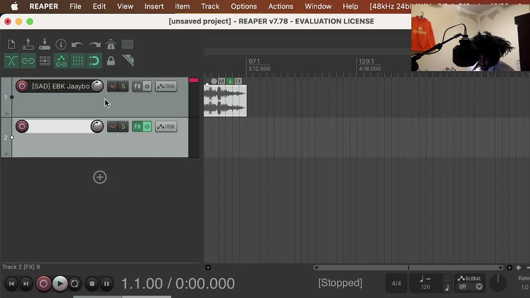The width and height of the screenshot is (530, 298).
Task: Click the item FX icon on waveform
Action: [x=238, y=82]
